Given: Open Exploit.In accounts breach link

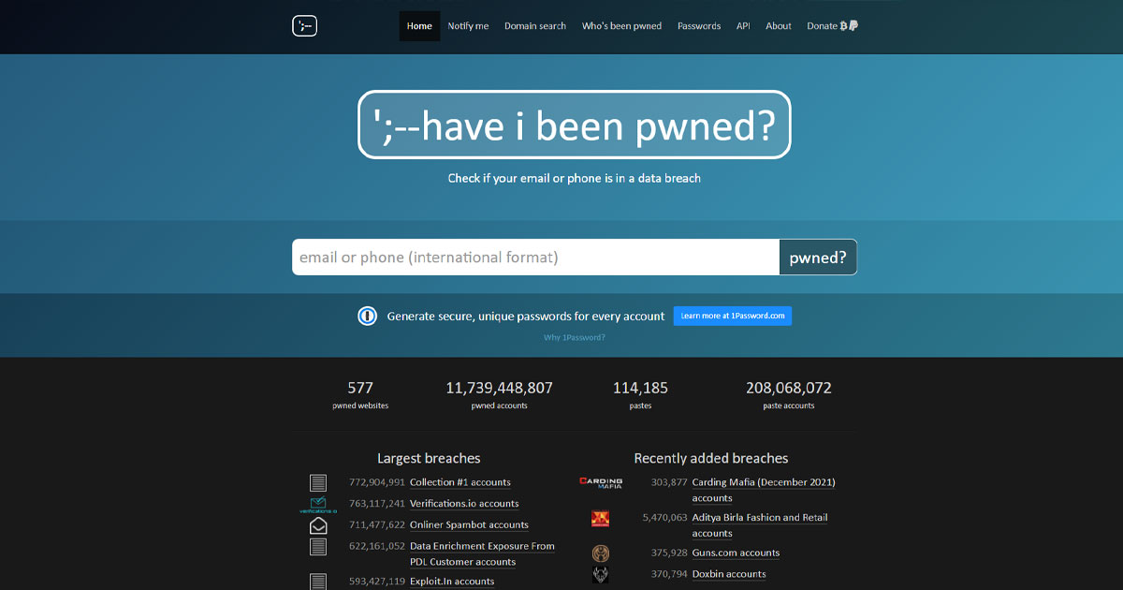Looking at the screenshot, I should click(452, 582).
